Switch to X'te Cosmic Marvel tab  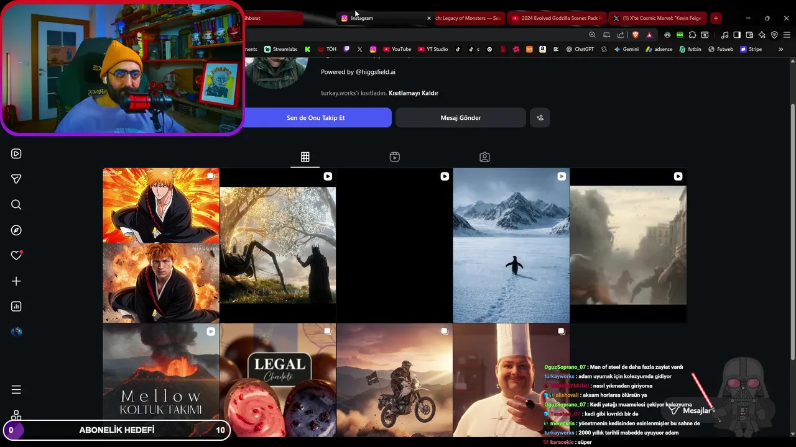(x=657, y=18)
